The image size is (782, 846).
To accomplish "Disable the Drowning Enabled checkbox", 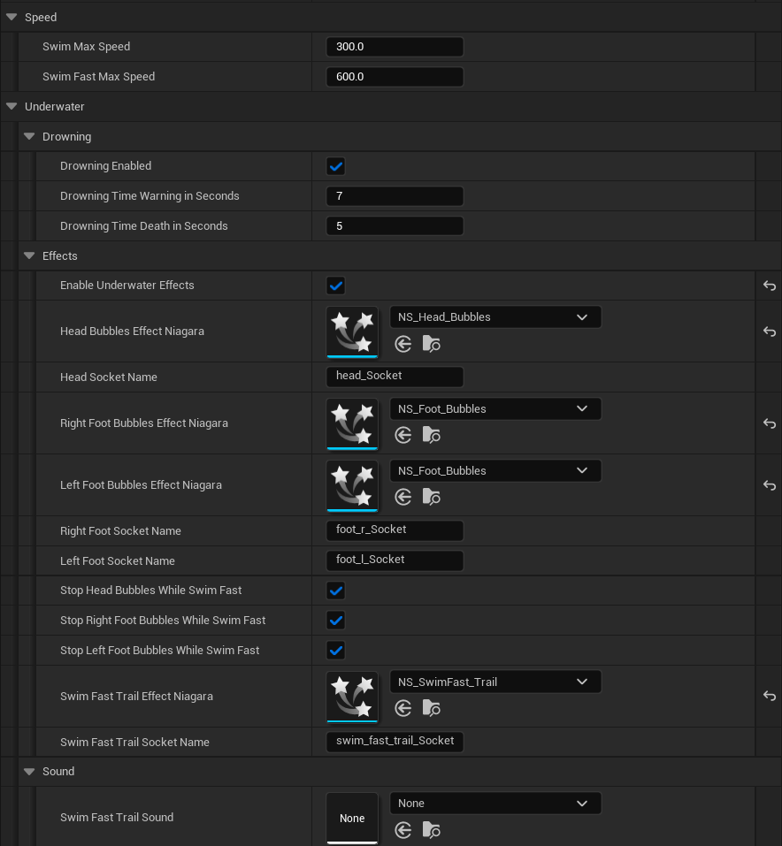I will coord(335,165).
